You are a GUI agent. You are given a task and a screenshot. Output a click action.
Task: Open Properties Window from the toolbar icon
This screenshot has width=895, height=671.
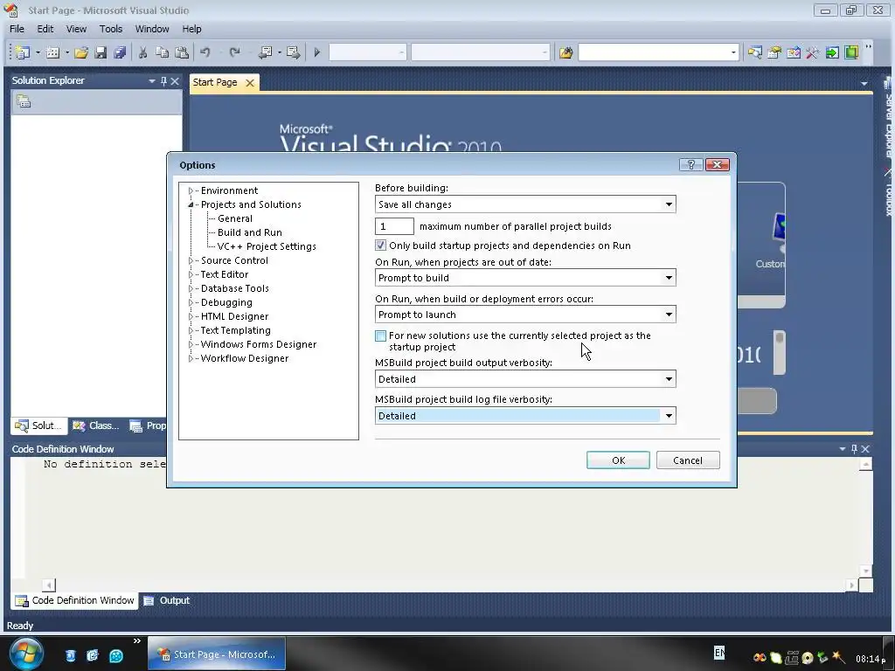(774, 52)
